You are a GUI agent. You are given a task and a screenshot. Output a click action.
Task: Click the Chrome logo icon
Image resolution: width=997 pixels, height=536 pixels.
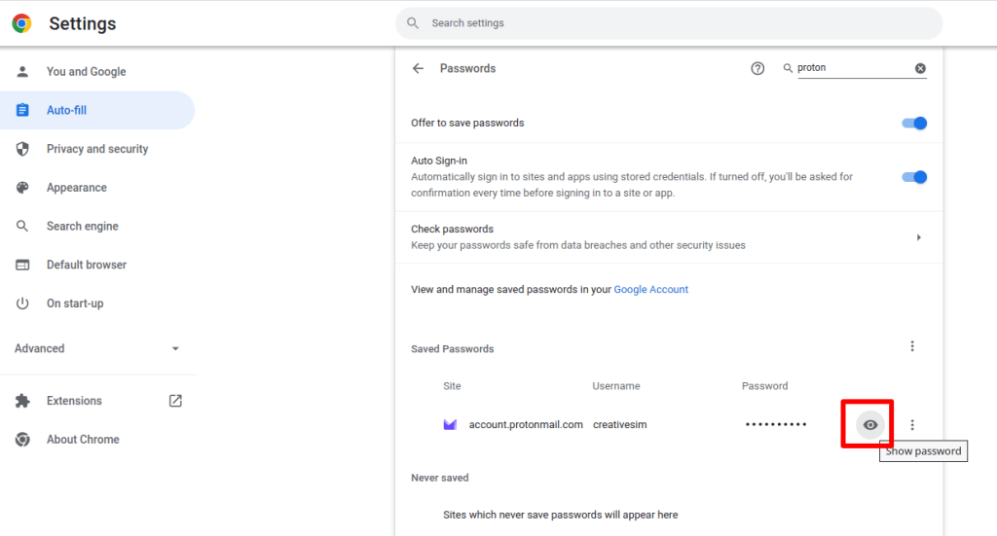coord(21,23)
